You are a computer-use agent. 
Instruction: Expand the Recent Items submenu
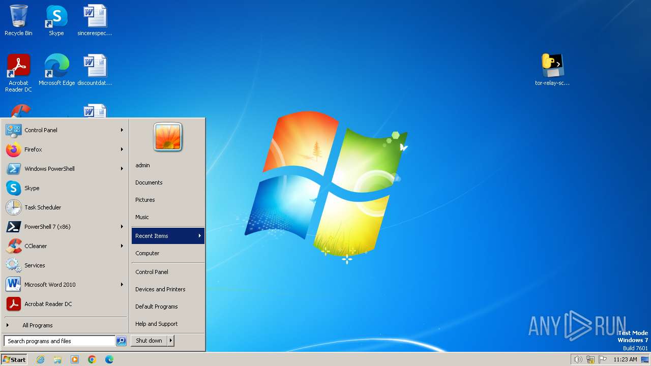[x=168, y=236]
